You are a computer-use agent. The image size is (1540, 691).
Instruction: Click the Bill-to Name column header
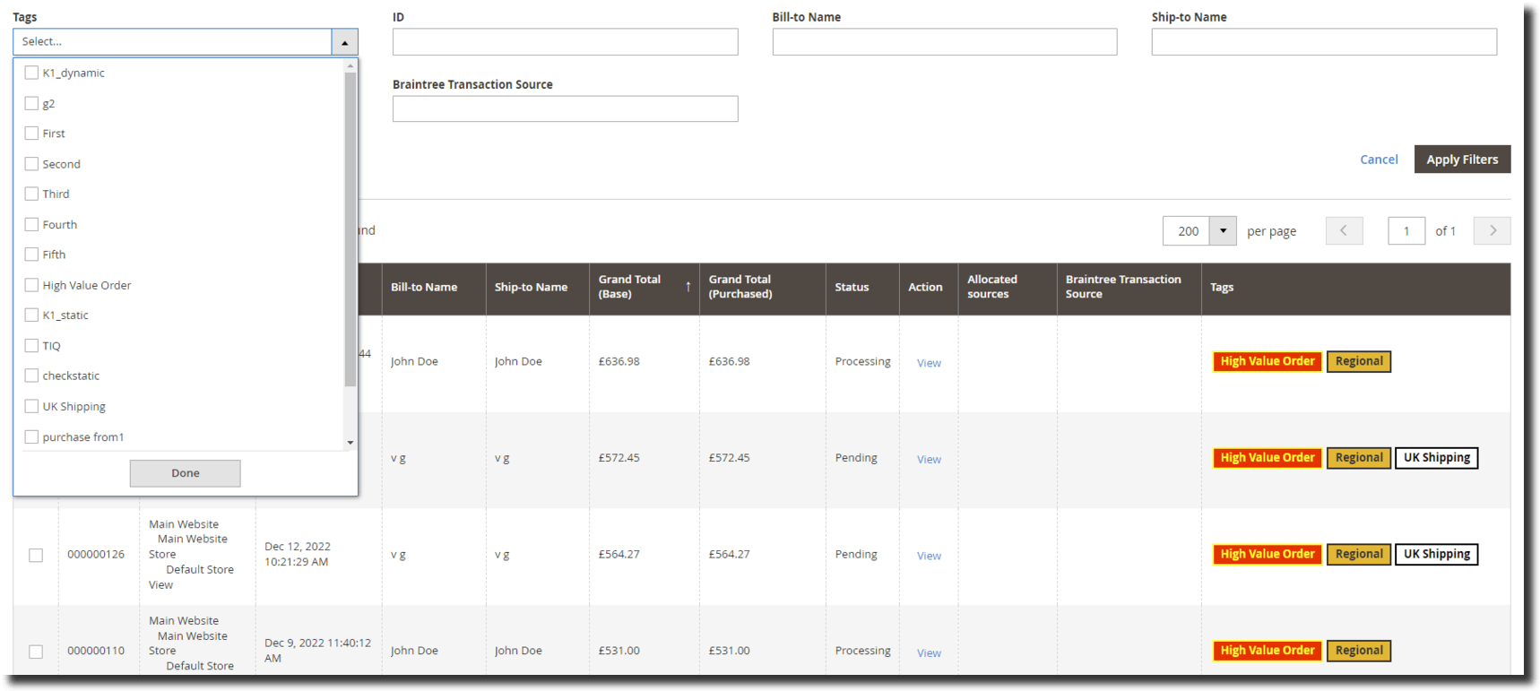coord(424,288)
